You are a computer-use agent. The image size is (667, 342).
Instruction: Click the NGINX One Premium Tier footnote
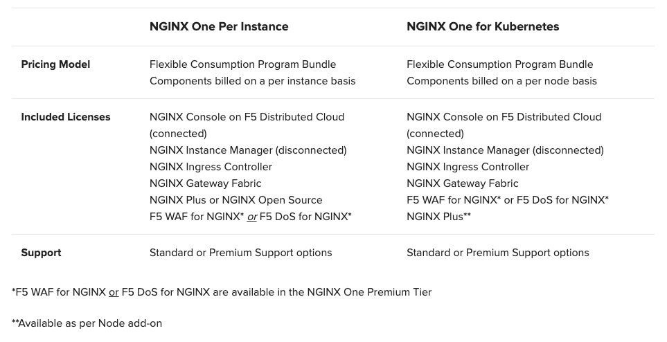pyautogui.click(x=222, y=292)
